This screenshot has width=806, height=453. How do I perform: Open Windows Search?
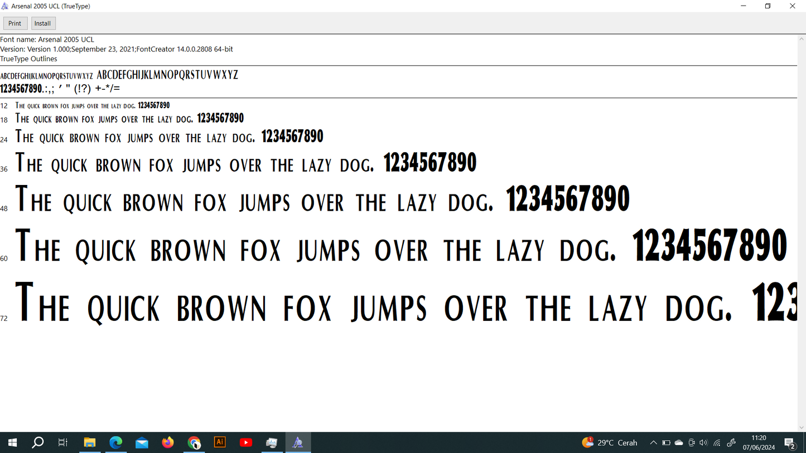pyautogui.click(x=37, y=442)
